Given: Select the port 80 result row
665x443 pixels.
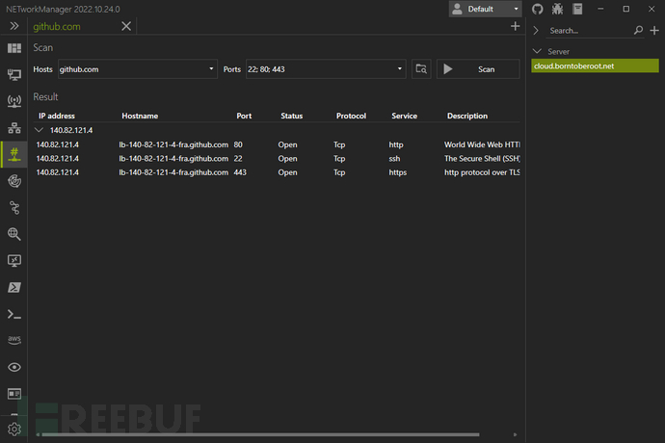Looking at the screenshot, I should coord(277,144).
